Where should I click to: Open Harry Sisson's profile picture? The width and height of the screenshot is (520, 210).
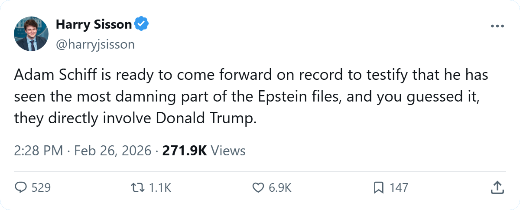(x=31, y=34)
